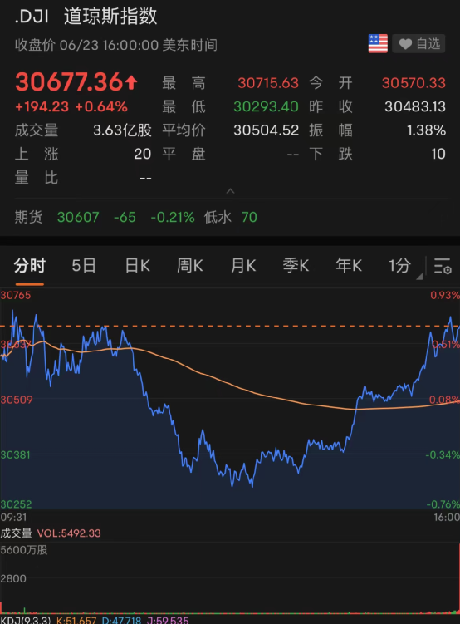Tap the 成交量 VOL indicator label
This screenshot has height=624, width=460.
51,533
